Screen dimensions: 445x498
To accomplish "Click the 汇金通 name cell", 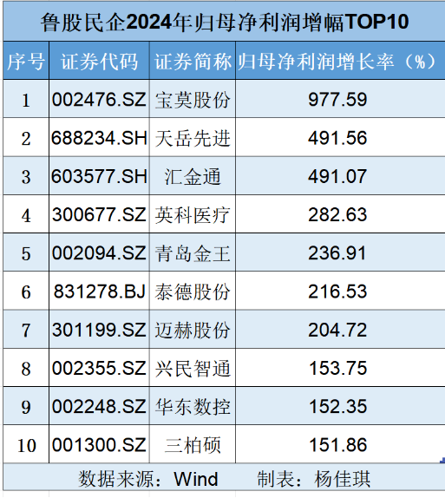I will point(193,175).
